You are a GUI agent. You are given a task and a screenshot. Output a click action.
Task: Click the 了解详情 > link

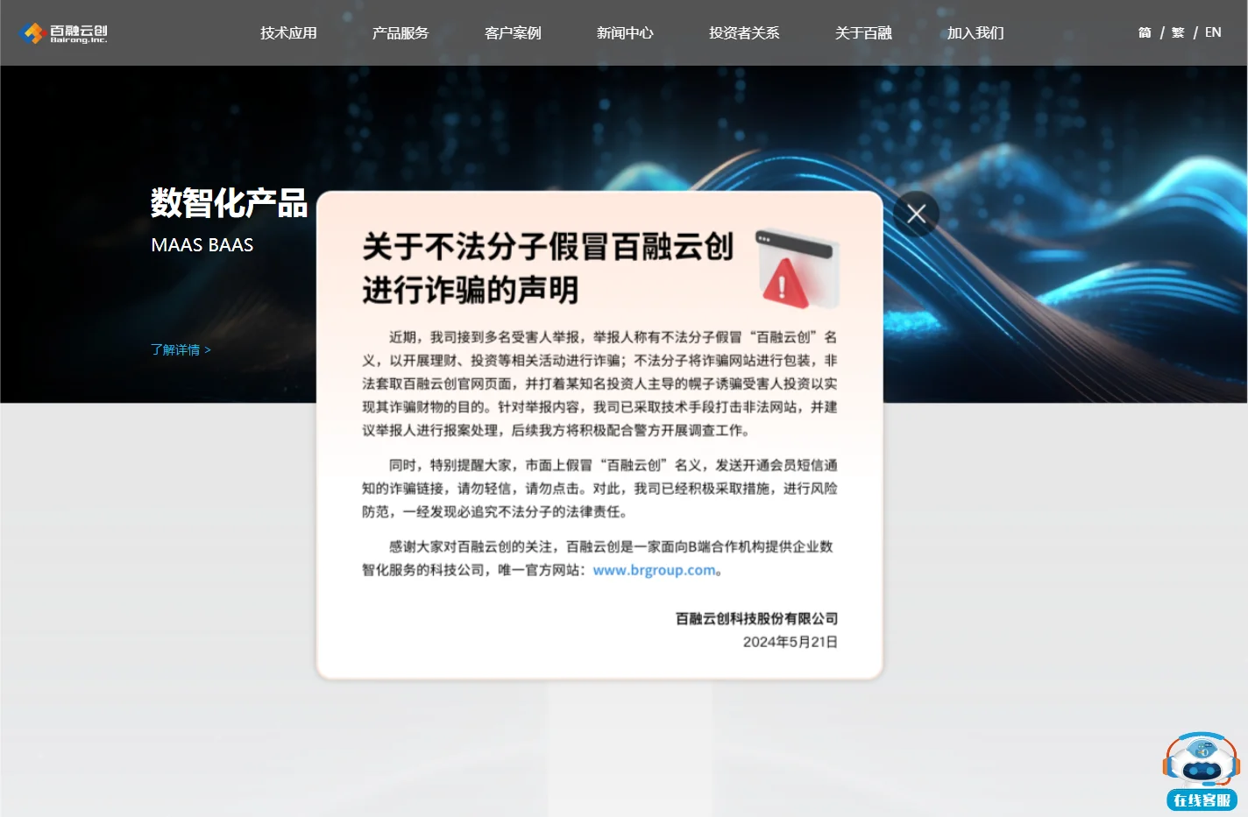(181, 349)
